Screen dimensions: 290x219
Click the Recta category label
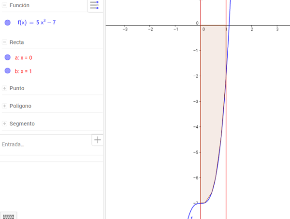point(16,42)
